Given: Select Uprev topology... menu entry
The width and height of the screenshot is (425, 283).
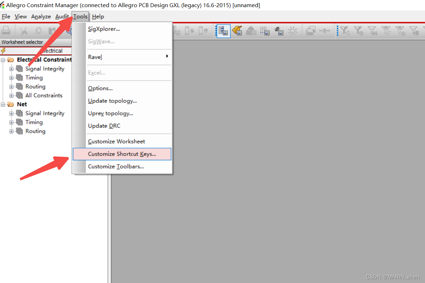Looking at the screenshot, I should (122, 113).
